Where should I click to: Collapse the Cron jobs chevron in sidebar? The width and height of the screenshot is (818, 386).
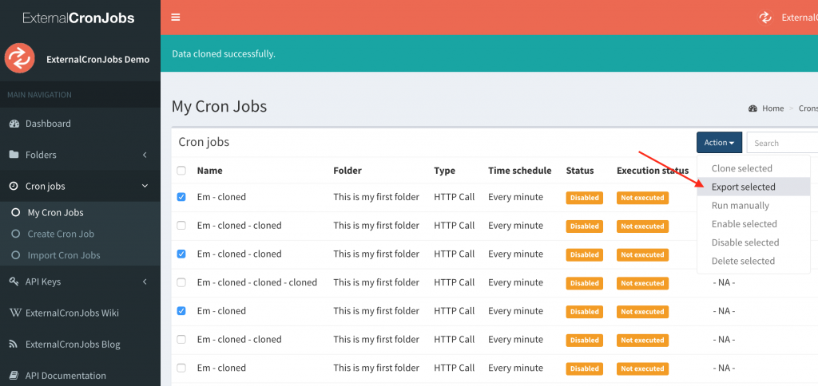pos(145,186)
